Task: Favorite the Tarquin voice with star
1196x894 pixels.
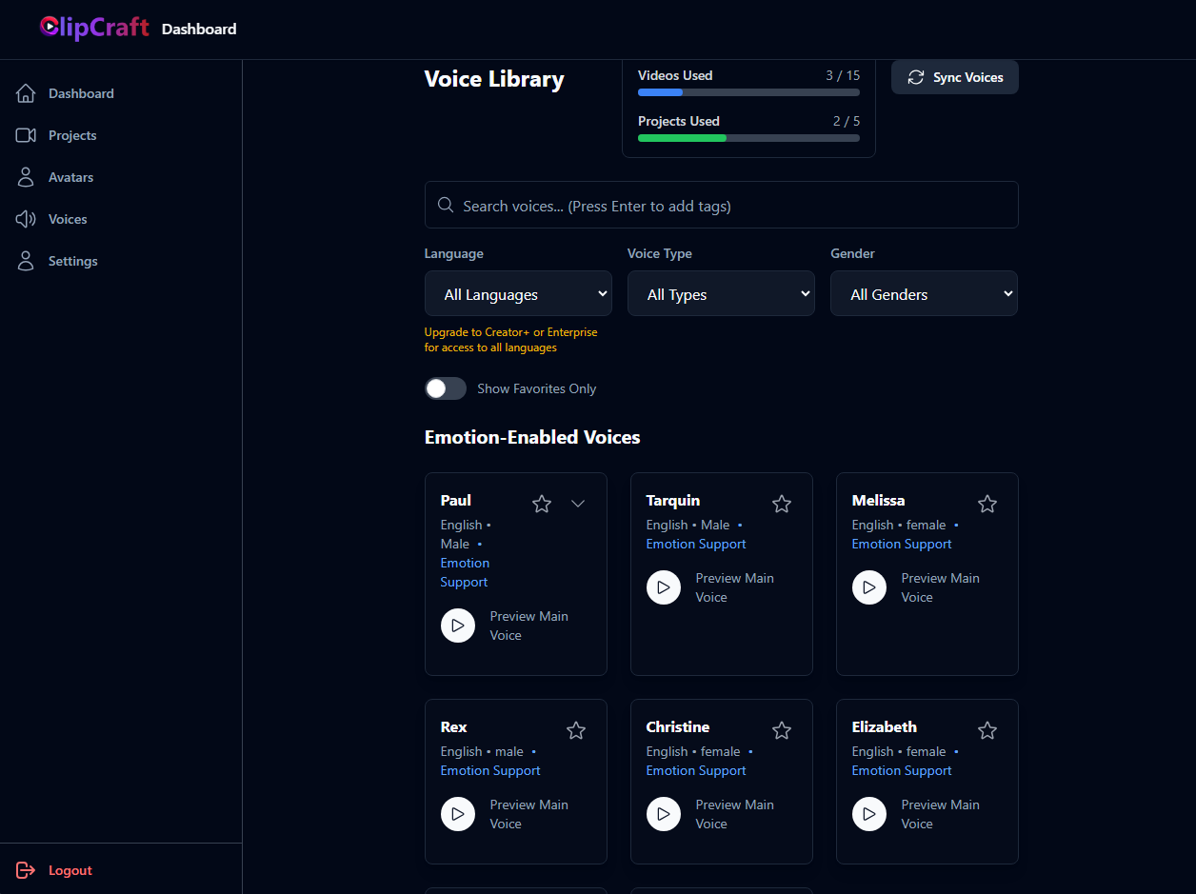Action: tap(782, 504)
